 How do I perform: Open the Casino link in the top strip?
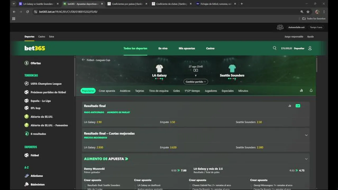[x=42, y=37]
